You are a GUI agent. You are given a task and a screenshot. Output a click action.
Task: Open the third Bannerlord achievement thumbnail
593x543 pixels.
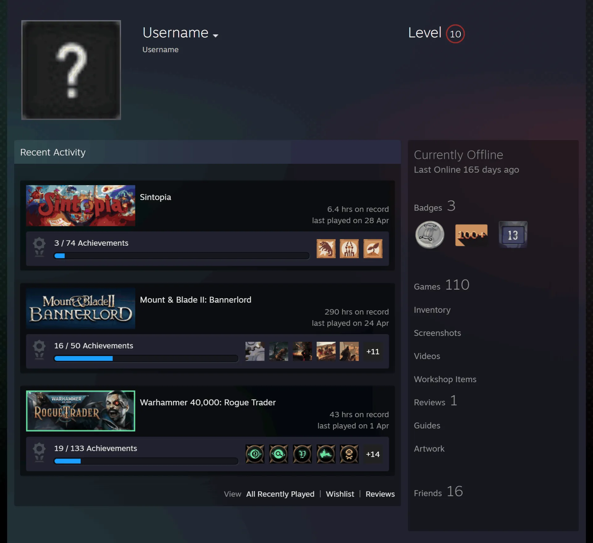pos(302,351)
